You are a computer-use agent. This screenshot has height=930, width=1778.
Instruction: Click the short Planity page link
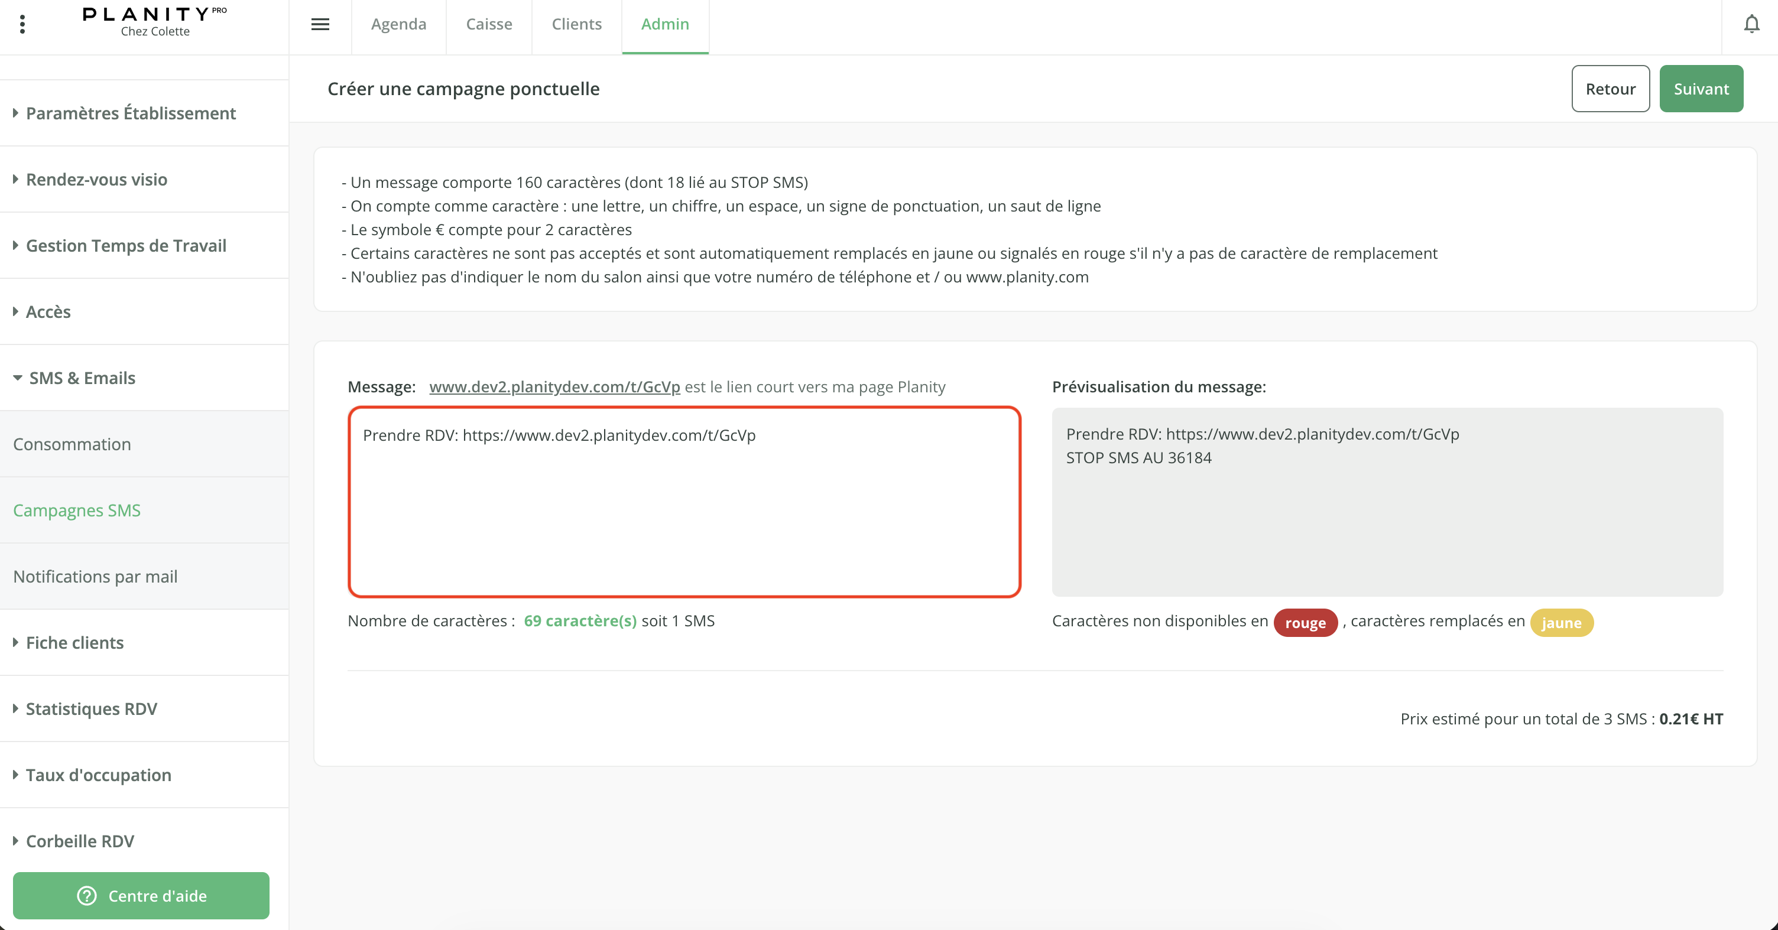click(x=554, y=387)
